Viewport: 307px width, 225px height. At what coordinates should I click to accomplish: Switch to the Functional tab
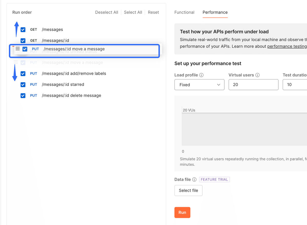click(x=184, y=12)
